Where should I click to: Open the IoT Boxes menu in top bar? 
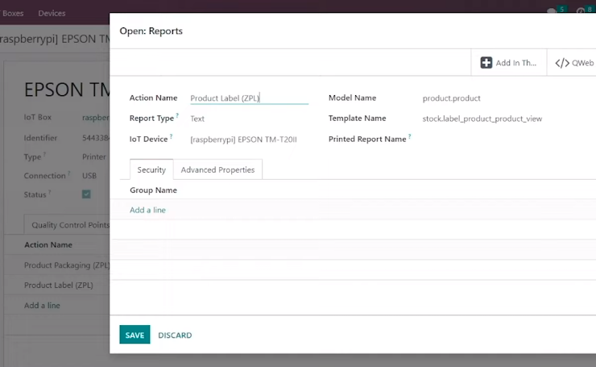point(12,14)
